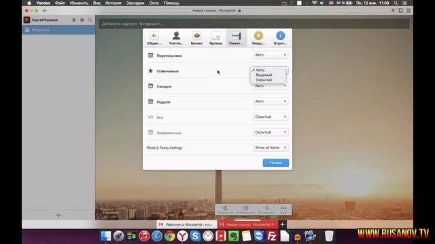Open the Все visibility dropdown
The width and height of the screenshot is (435, 244).
tap(271, 117)
